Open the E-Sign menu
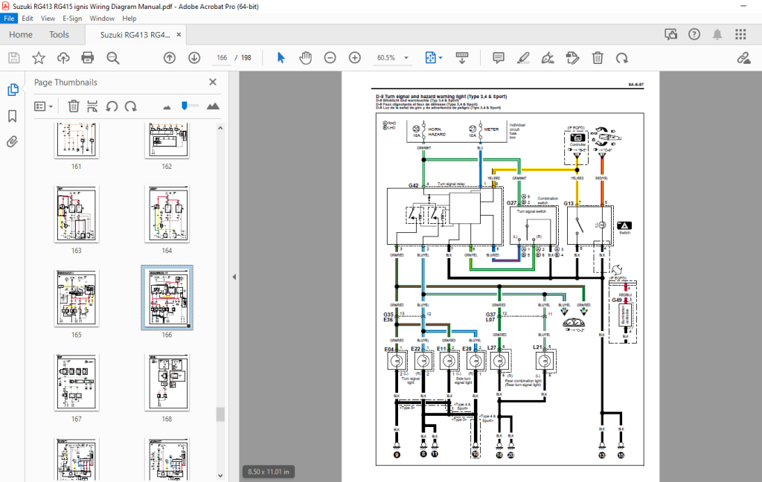 pyautogui.click(x=72, y=19)
